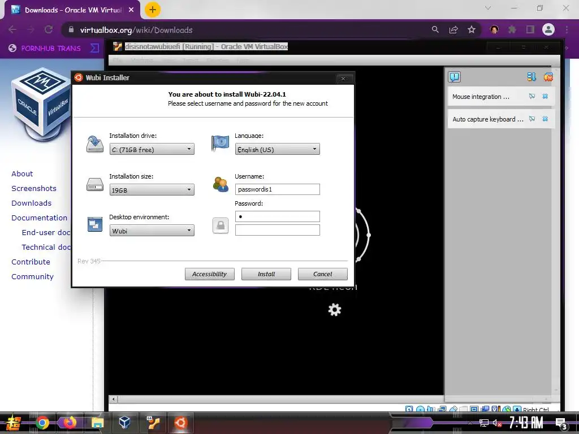The height and width of the screenshot is (434, 579).
Task: Click the language flag icon
Action: tap(220, 143)
